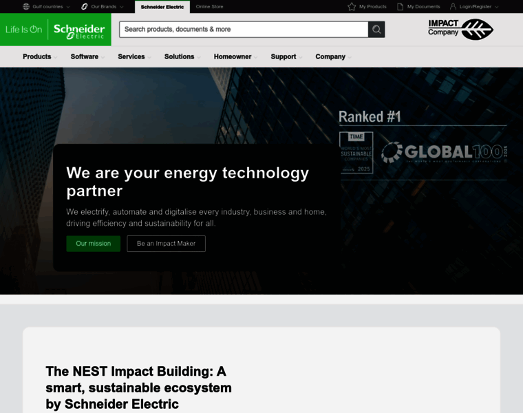Select the Schneider Electric tab
The width and height of the screenshot is (523, 413).
[x=162, y=6]
